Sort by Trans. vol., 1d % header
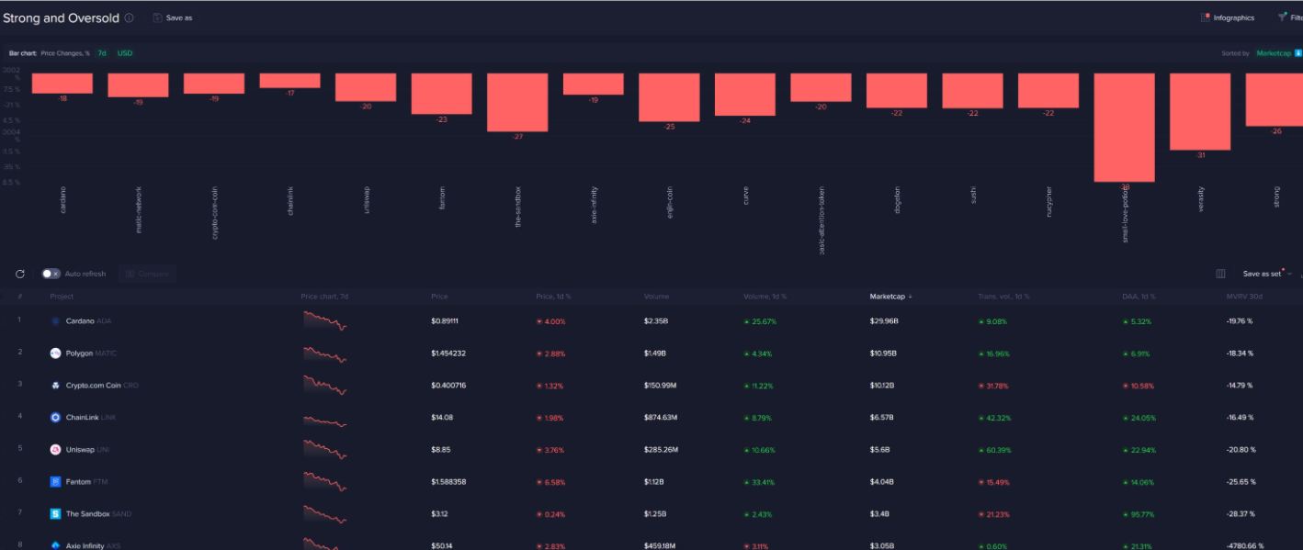Screen dimensions: 1303x550 1003,297
